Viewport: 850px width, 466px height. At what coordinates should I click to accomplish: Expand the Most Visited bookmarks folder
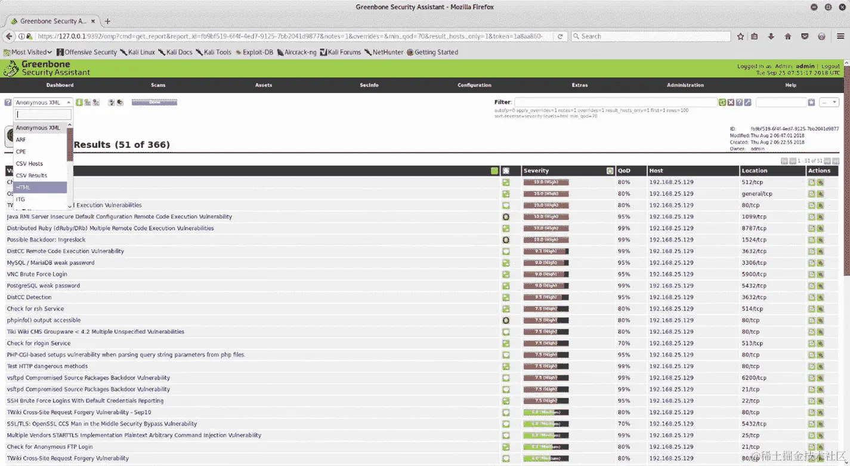(x=28, y=52)
